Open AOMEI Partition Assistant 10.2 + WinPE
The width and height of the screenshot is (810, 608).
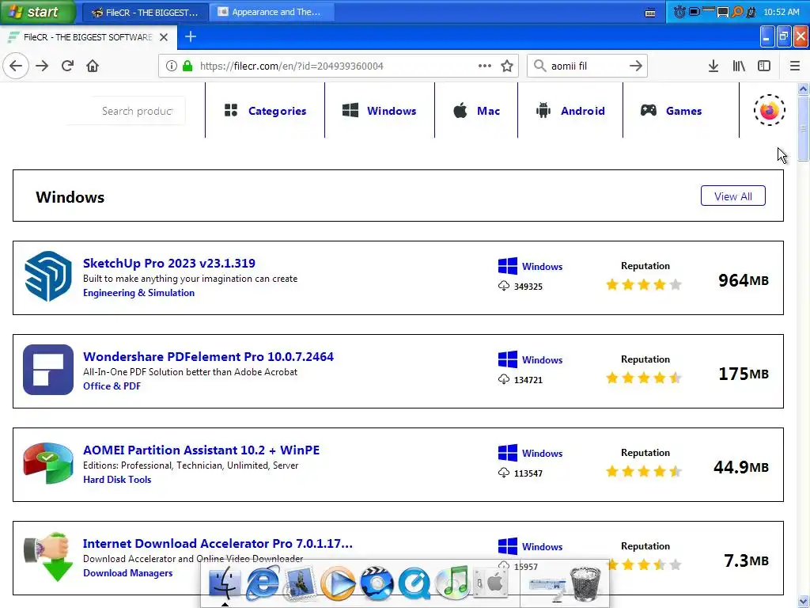201,450
